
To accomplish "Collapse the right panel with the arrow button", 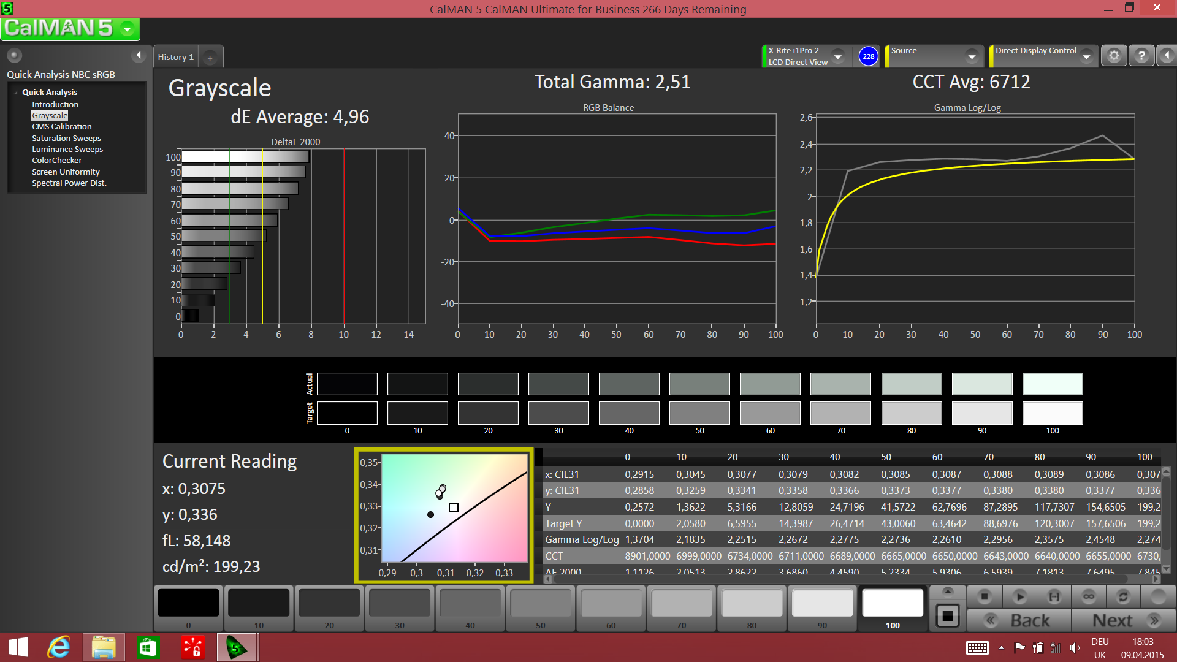I will [x=1167, y=56].
